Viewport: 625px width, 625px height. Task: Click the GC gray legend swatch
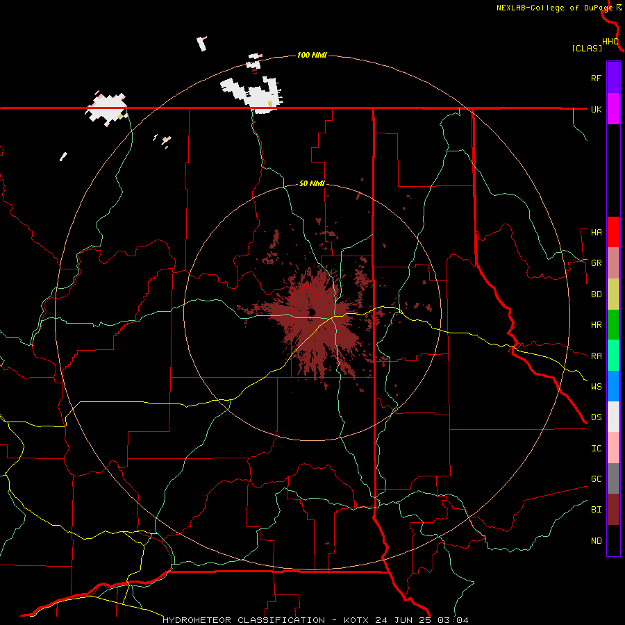613,478
